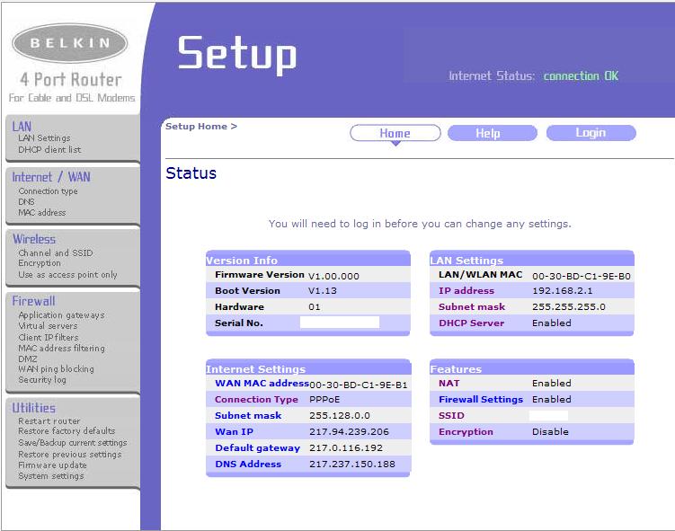Open Save/Backup current settings
The width and height of the screenshot is (675, 531).
[x=73, y=442]
